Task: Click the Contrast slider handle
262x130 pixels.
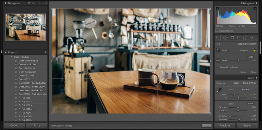Action: click(238, 111)
